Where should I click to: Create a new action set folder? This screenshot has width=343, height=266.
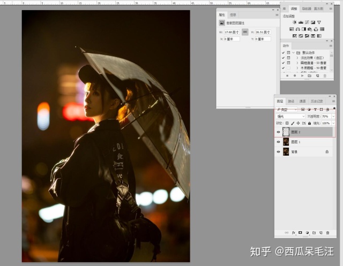309,76
